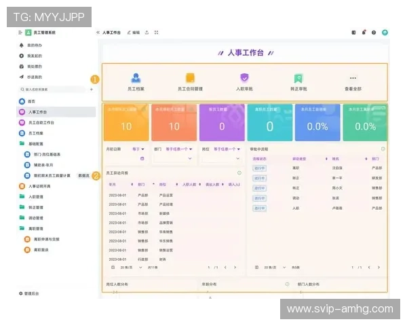Focus the sidebar name search field

point(52,90)
